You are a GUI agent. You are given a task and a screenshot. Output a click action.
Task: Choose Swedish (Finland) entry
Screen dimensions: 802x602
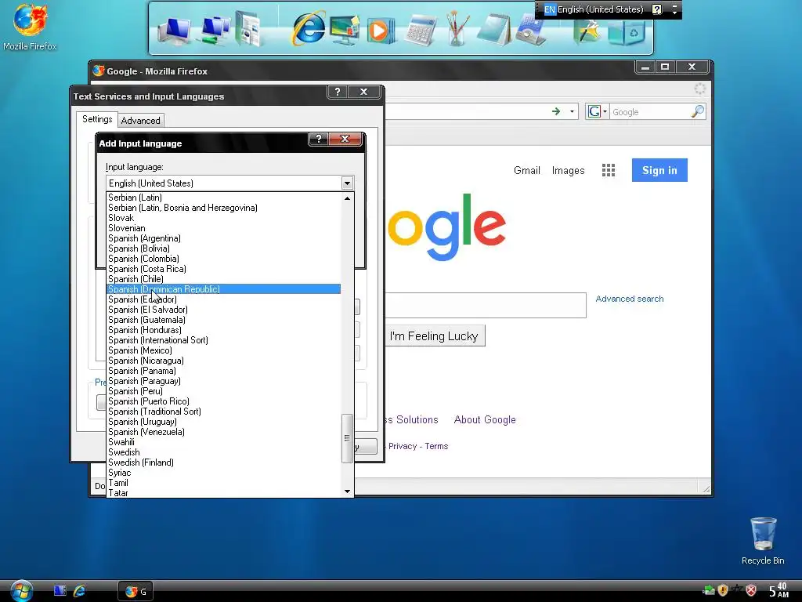223,462
